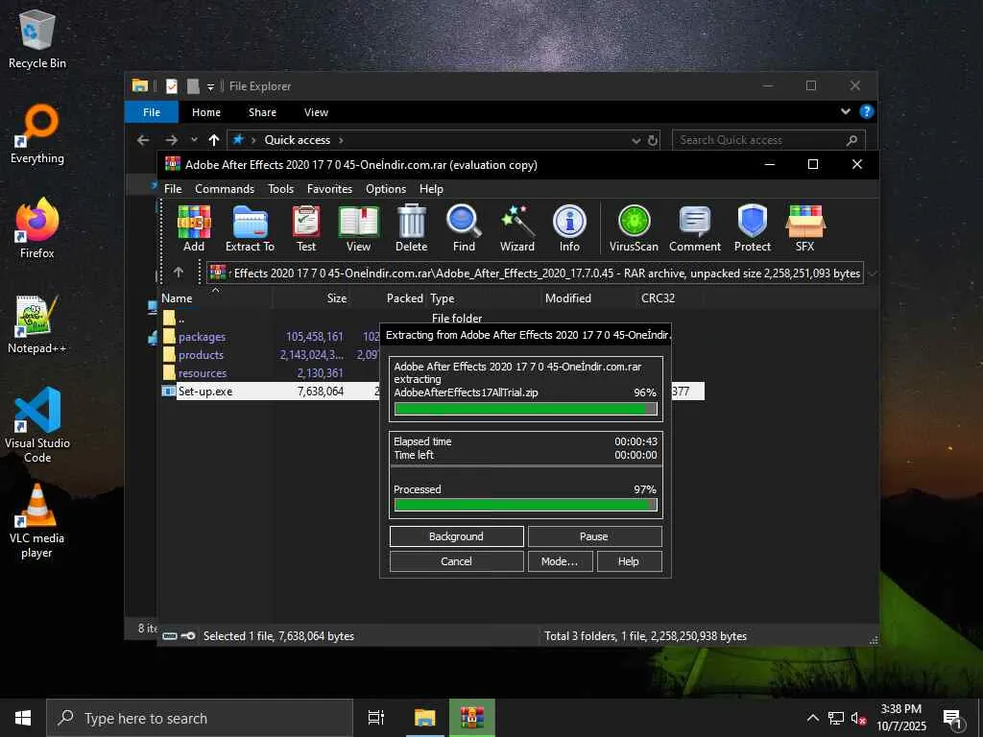Viewport: 983px width, 737px height.
Task: Open recent locations dropdown in File Explorer
Action: tap(194, 140)
